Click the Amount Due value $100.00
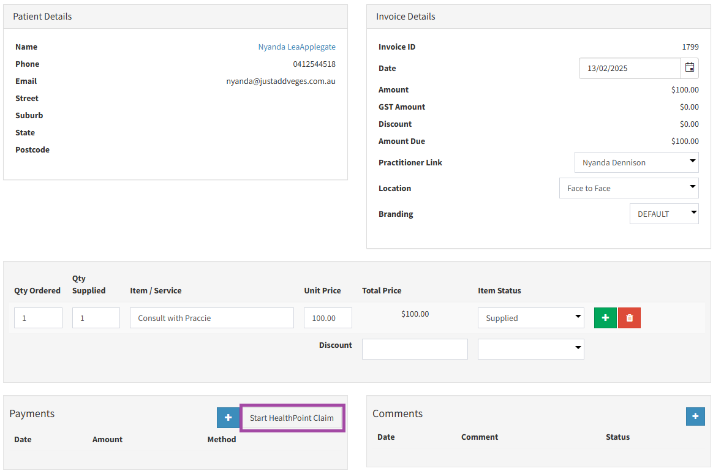Screen dimensions: 713x471 pyautogui.click(x=685, y=141)
